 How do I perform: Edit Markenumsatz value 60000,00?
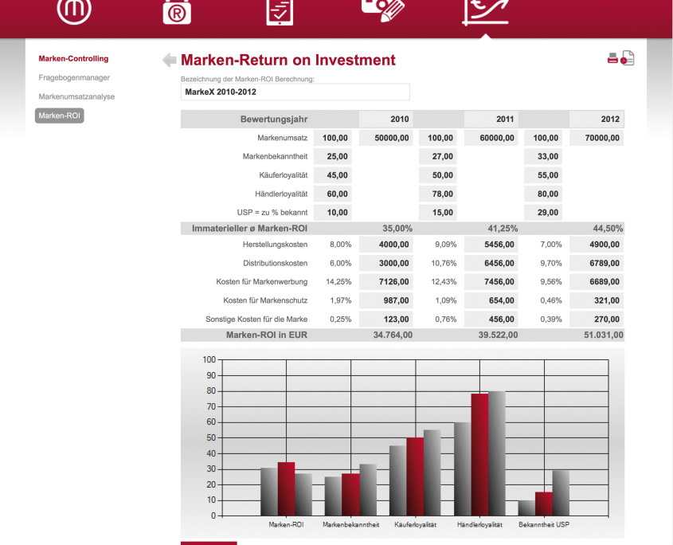(x=491, y=138)
